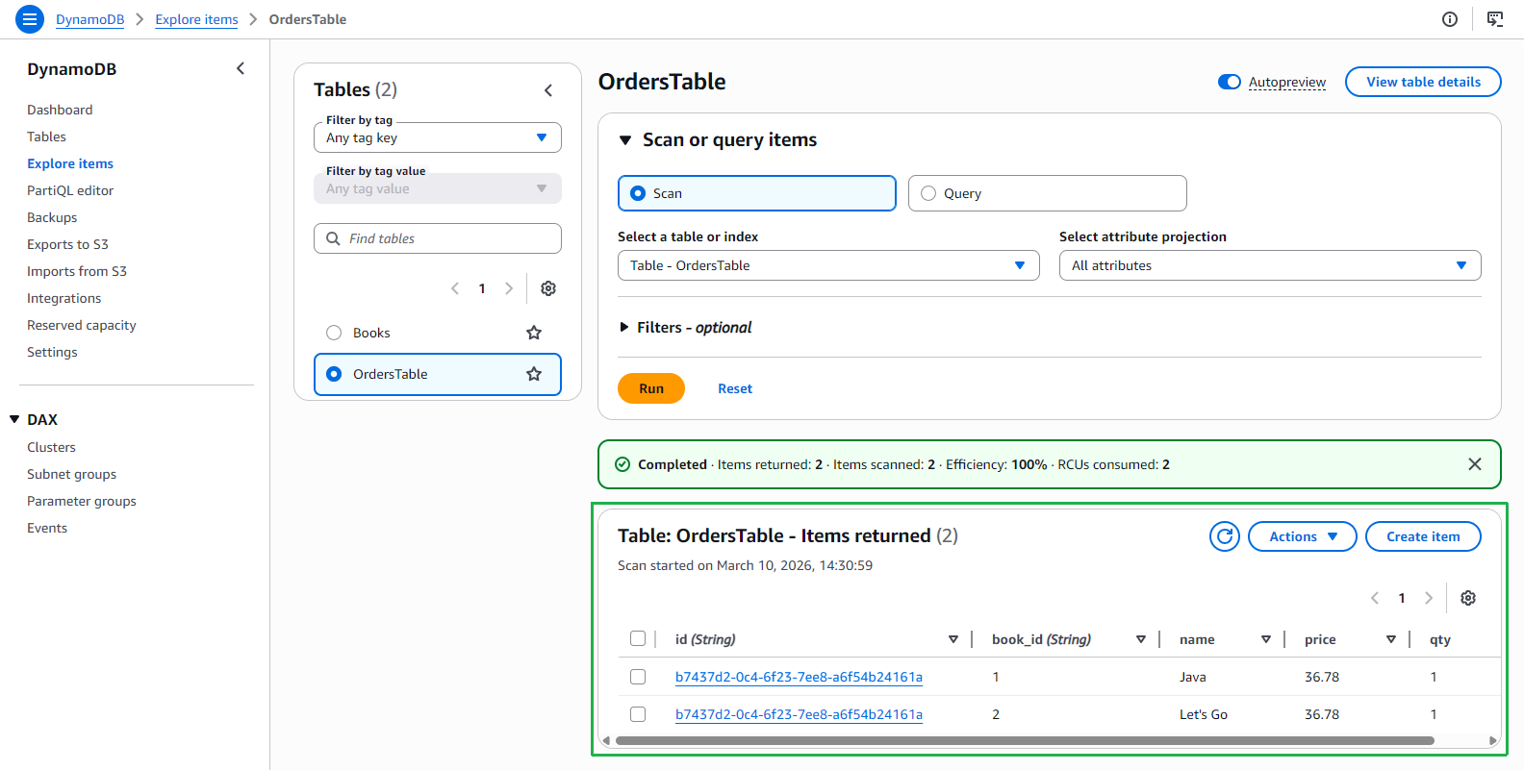
Task: Open PartiQL editor in the sidebar
Action: tap(70, 190)
